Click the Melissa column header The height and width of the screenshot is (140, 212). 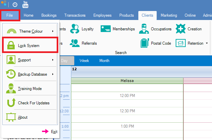point(127,81)
